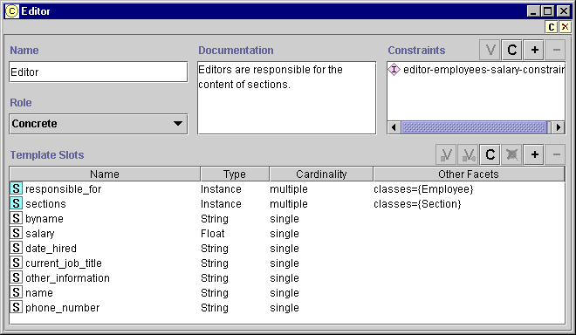Click the S icon of phone_number slot
The width and height of the screenshot is (576, 335).
pyautogui.click(x=17, y=307)
